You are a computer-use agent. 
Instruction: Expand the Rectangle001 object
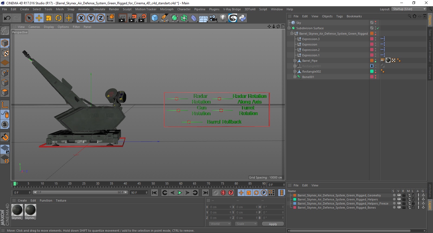(x=295, y=66)
